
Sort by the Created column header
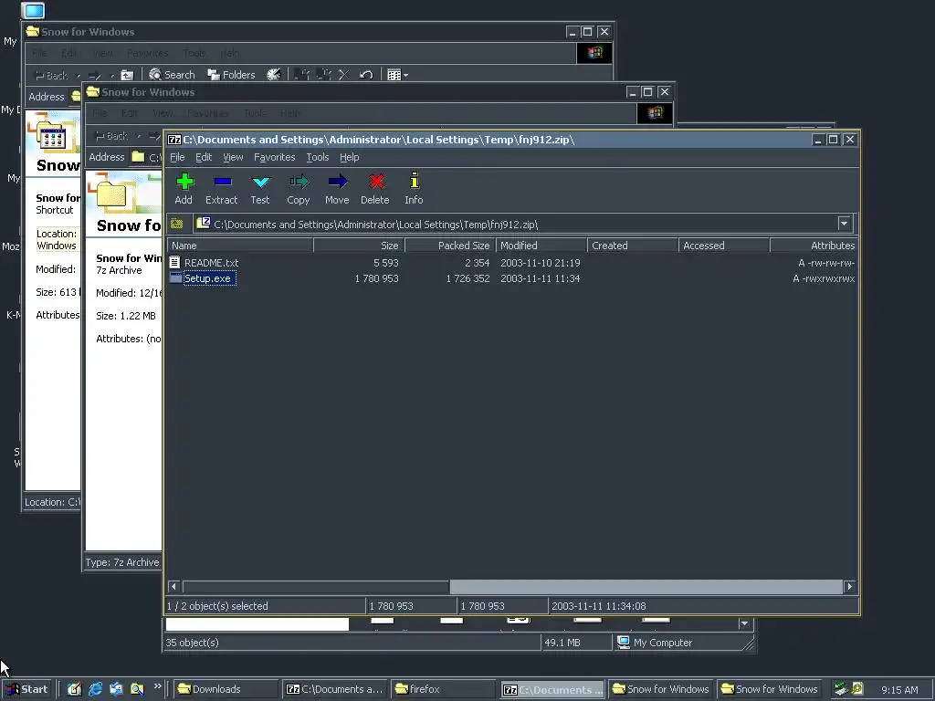pos(633,246)
